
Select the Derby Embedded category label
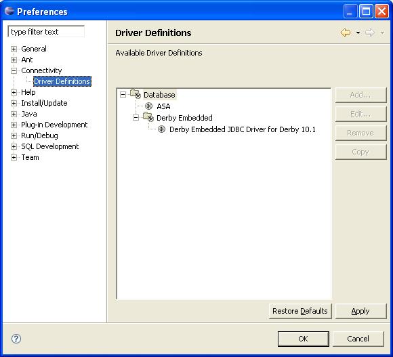[x=184, y=118]
